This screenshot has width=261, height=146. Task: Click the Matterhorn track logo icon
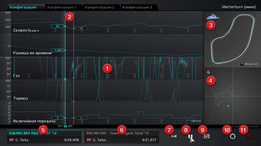tap(212, 17)
